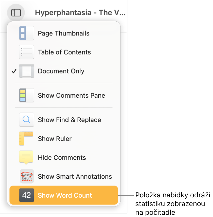Select Hide Comments menu entry

pyautogui.click(x=62, y=158)
